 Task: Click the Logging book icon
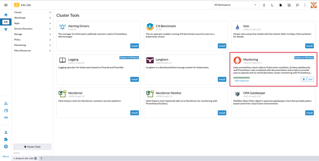click(x=62, y=60)
